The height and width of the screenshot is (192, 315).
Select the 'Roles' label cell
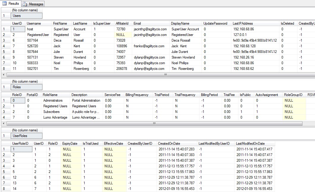point(26,87)
